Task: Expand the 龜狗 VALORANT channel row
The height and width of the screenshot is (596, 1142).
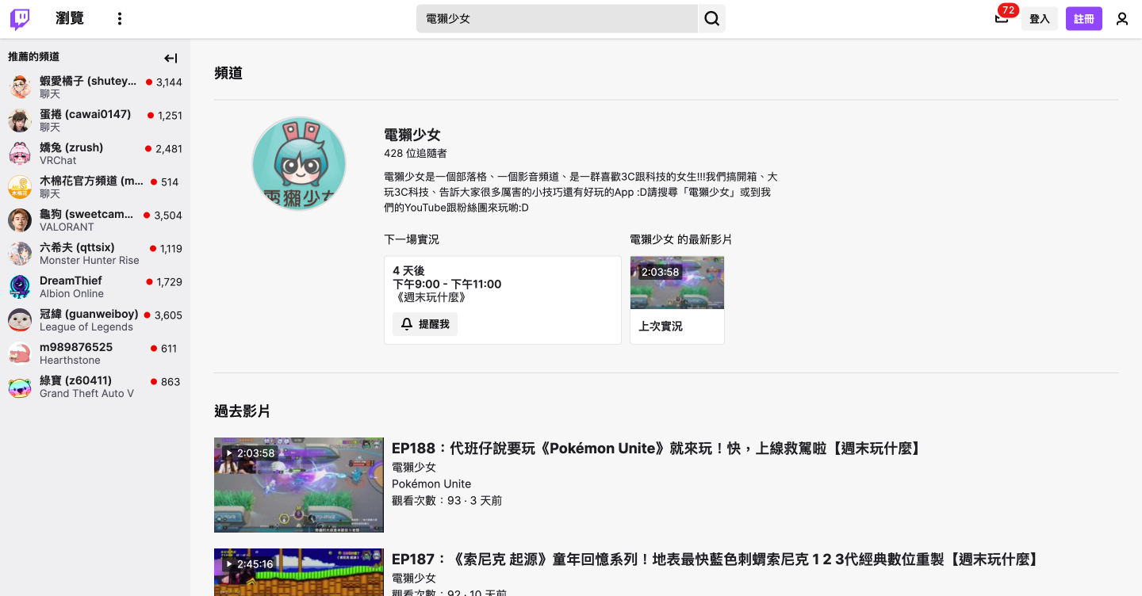Action: pos(87,220)
